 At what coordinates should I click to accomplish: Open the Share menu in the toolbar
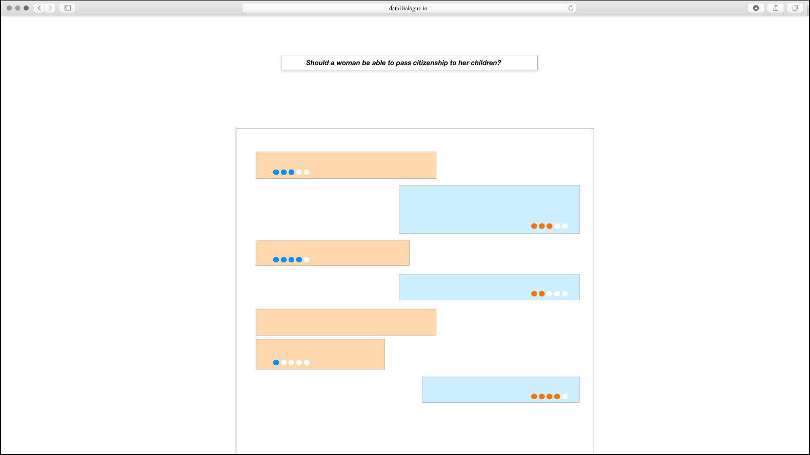pos(776,8)
